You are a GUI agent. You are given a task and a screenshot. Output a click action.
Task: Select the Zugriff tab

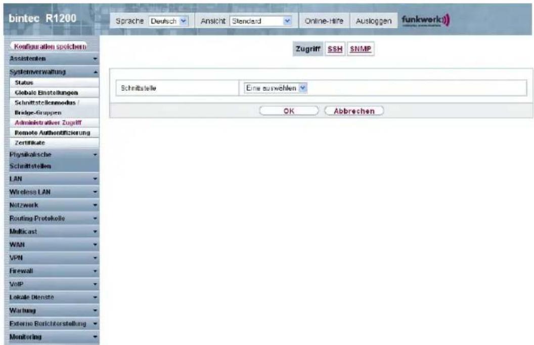tap(308, 49)
